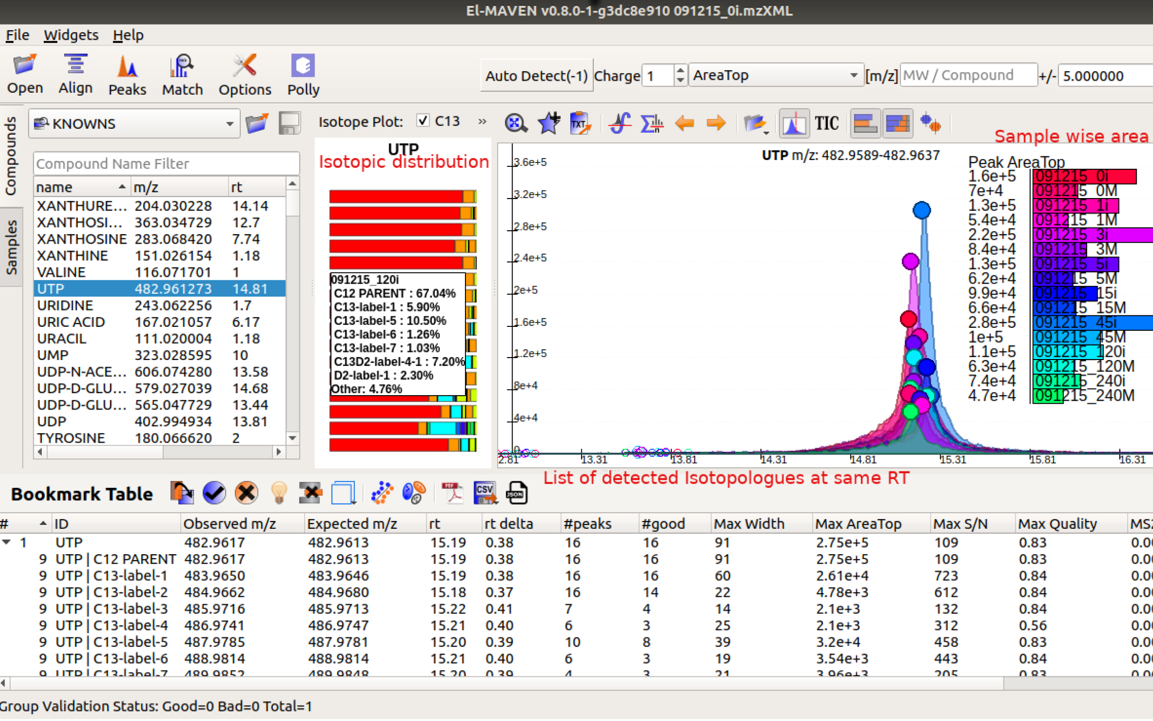Mark group as good with checkmark icon
The height and width of the screenshot is (721, 1153).
[x=214, y=493]
